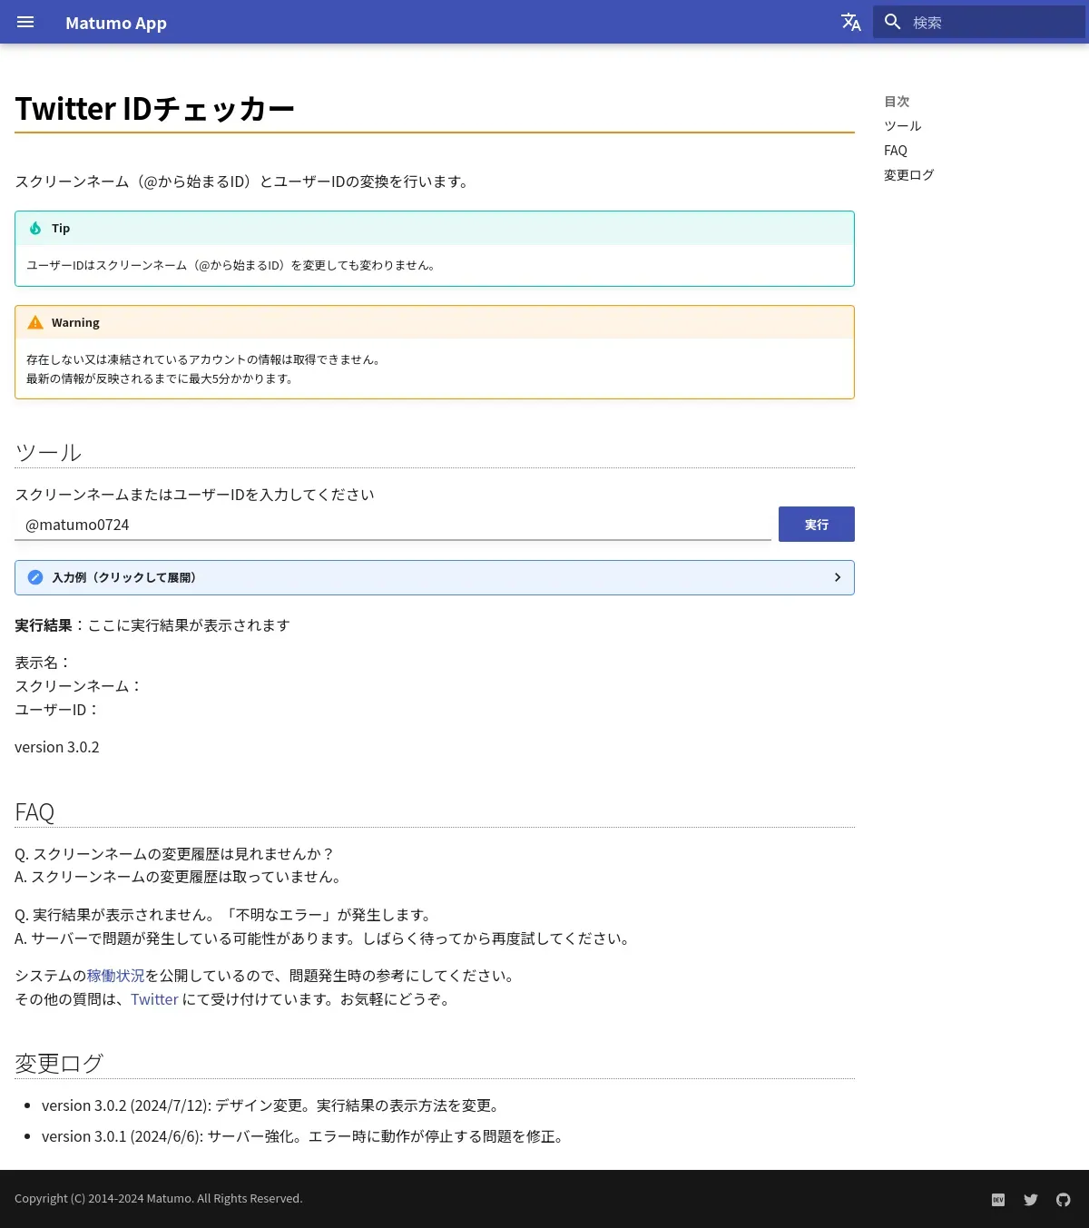This screenshot has width=1089, height=1228.
Task: Click the ツール section heading
Action: click(x=48, y=452)
